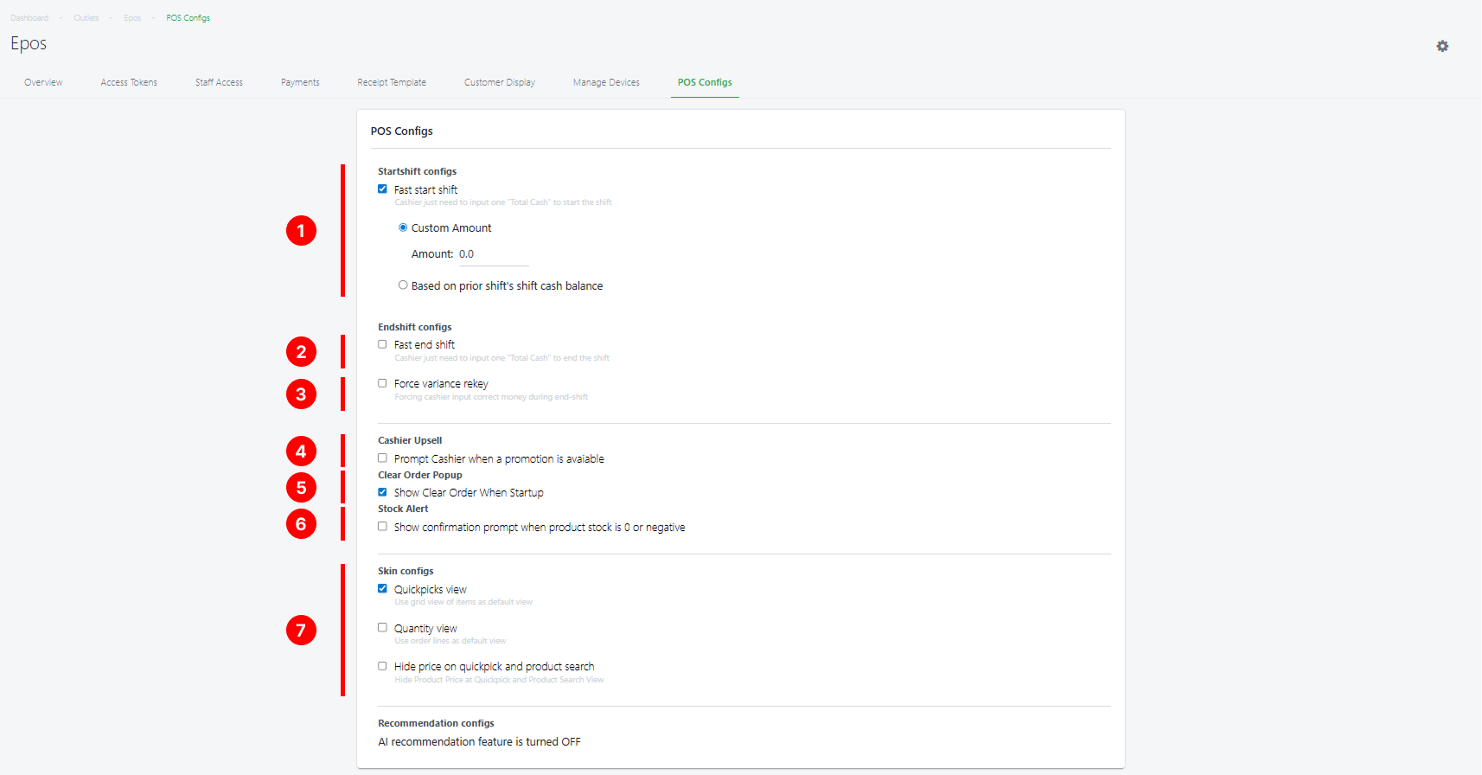The image size is (1482, 775).
Task: Toggle Show Clear Order When Startup
Action: pyautogui.click(x=382, y=492)
